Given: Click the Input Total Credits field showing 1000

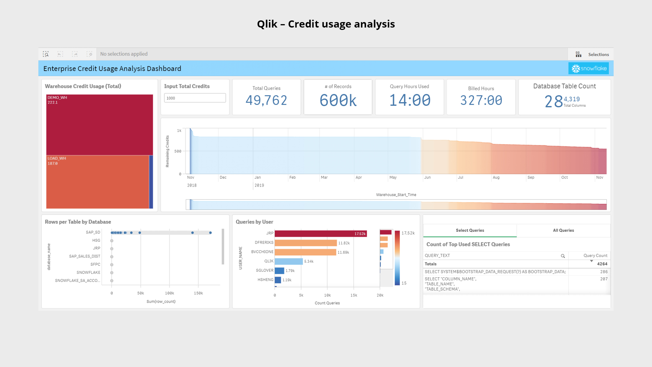Looking at the screenshot, I should pos(195,98).
